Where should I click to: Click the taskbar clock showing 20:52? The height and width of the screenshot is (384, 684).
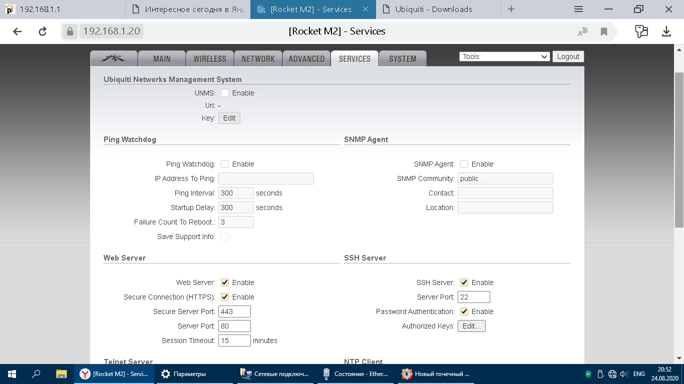point(664,374)
